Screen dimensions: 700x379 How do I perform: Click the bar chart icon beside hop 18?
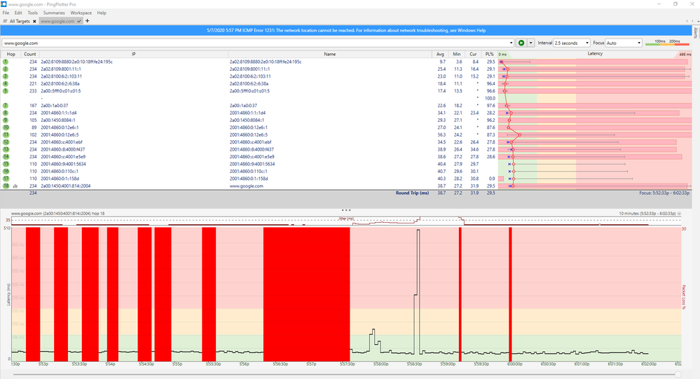pos(15,186)
